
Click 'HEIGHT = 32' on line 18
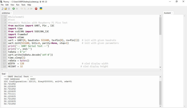tap(15, 67)
